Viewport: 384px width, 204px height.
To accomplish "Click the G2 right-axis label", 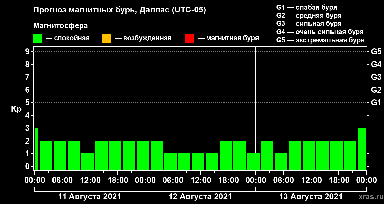I will click(376, 90).
